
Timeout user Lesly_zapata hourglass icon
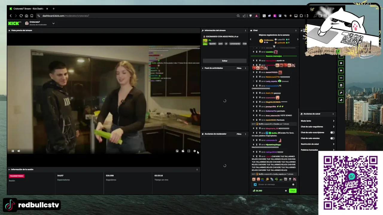click(x=256, y=81)
